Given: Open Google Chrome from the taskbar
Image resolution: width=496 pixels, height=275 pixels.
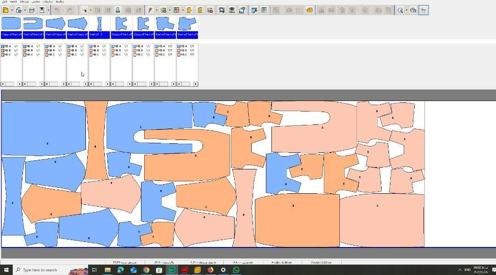Looking at the screenshot, I should pos(146,270).
